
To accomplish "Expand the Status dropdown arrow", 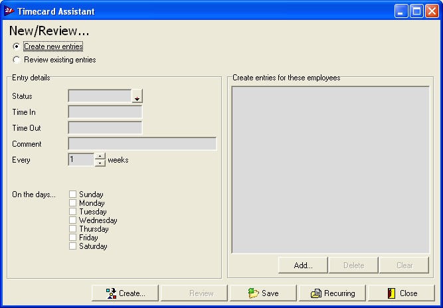I will [x=137, y=97].
